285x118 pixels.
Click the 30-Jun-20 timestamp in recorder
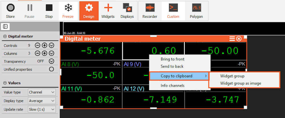coord(74,33)
